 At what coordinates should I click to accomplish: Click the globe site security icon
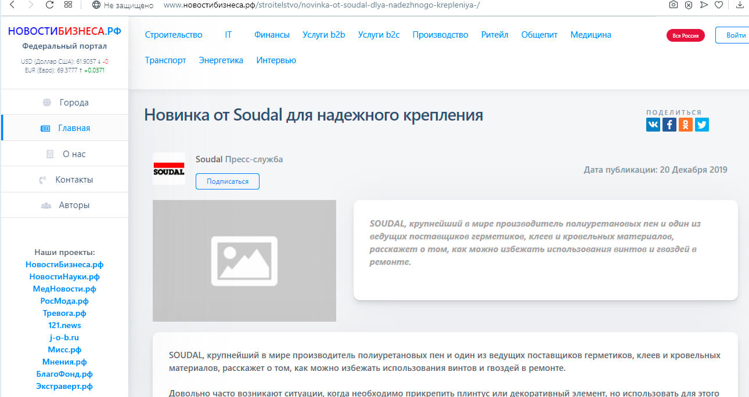(96, 5)
